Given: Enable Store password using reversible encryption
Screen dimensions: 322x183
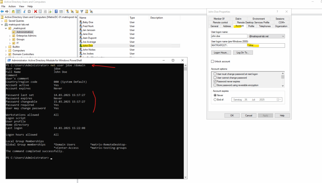Looking at the screenshot, I should 215,85.
